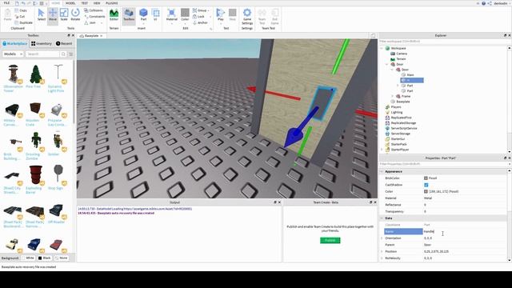Collapse the Appearance properties section
This screenshot has width=512, height=288.
pyautogui.click(x=382, y=171)
